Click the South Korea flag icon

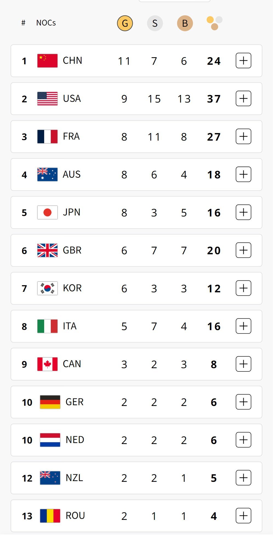pos(47,288)
